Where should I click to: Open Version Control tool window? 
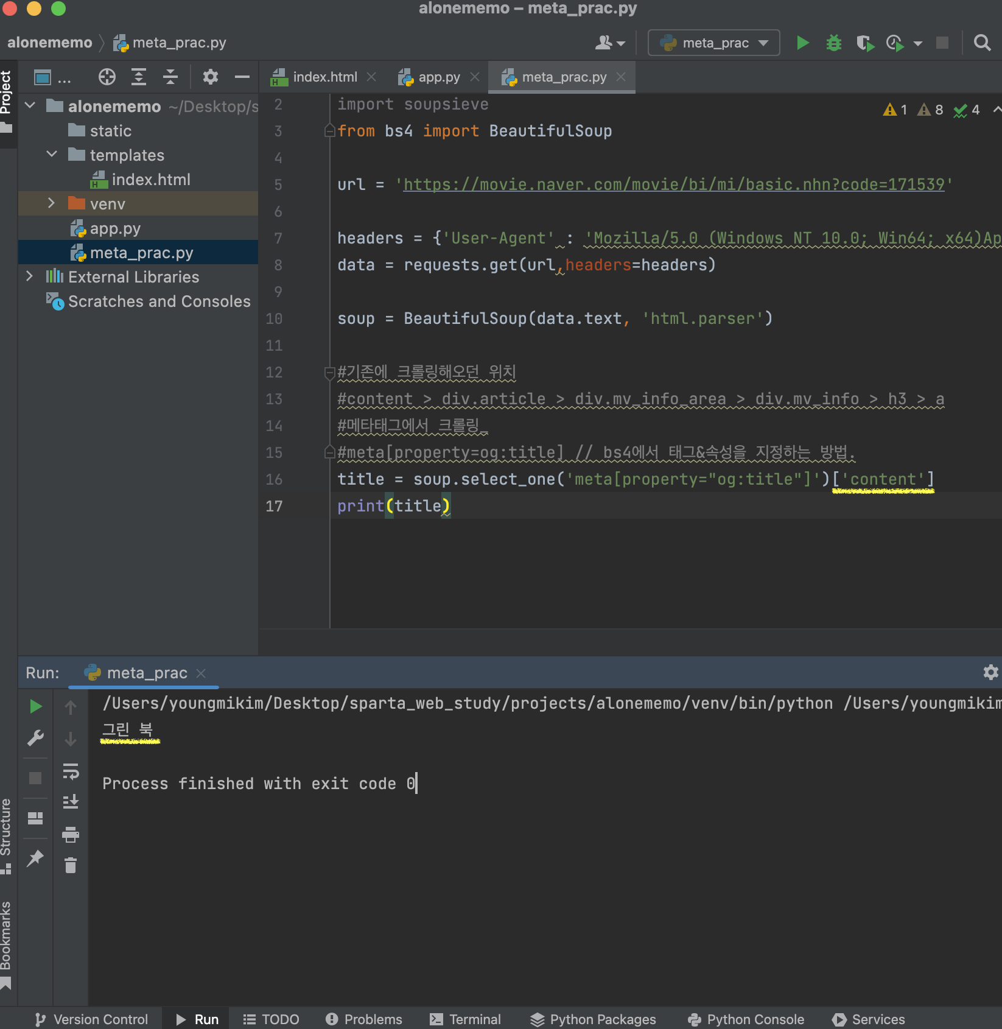click(91, 1019)
